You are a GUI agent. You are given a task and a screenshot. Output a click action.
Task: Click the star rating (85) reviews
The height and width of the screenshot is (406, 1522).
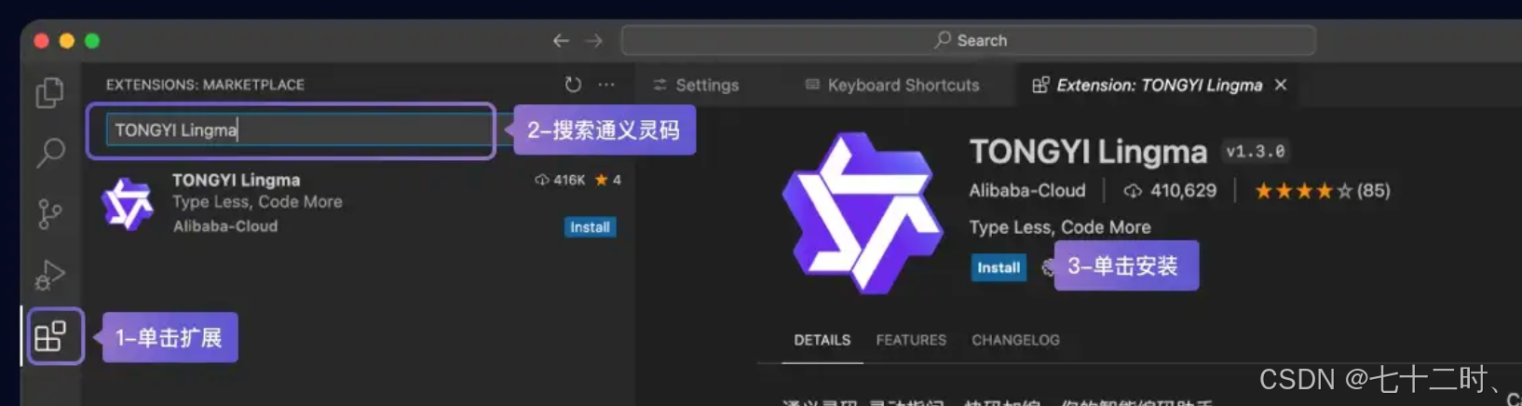tap(1323, 191)
